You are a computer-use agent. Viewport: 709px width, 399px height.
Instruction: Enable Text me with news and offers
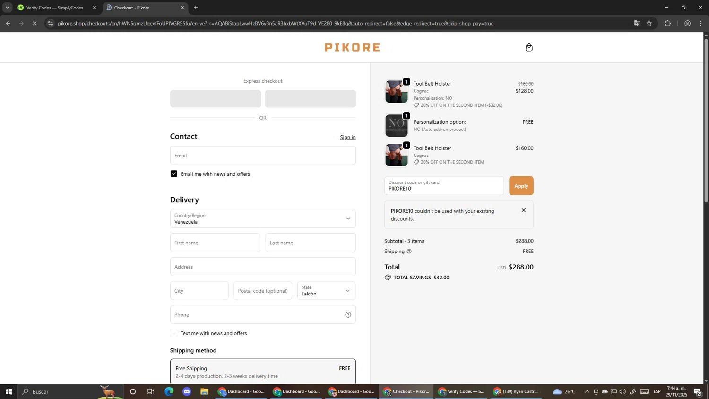[x=174, y=333]
